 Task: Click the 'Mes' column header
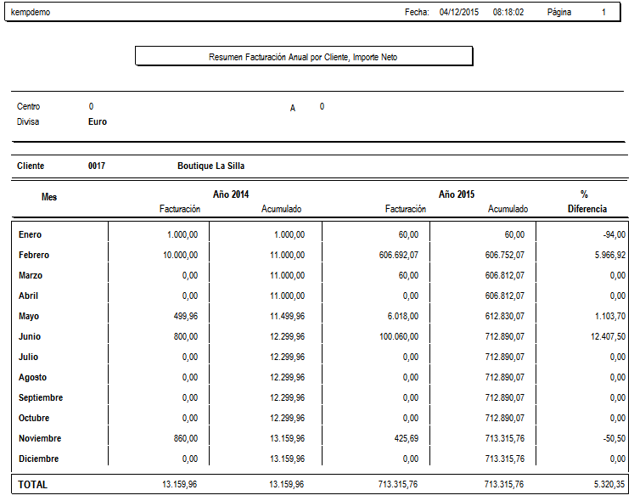(49, 197)
